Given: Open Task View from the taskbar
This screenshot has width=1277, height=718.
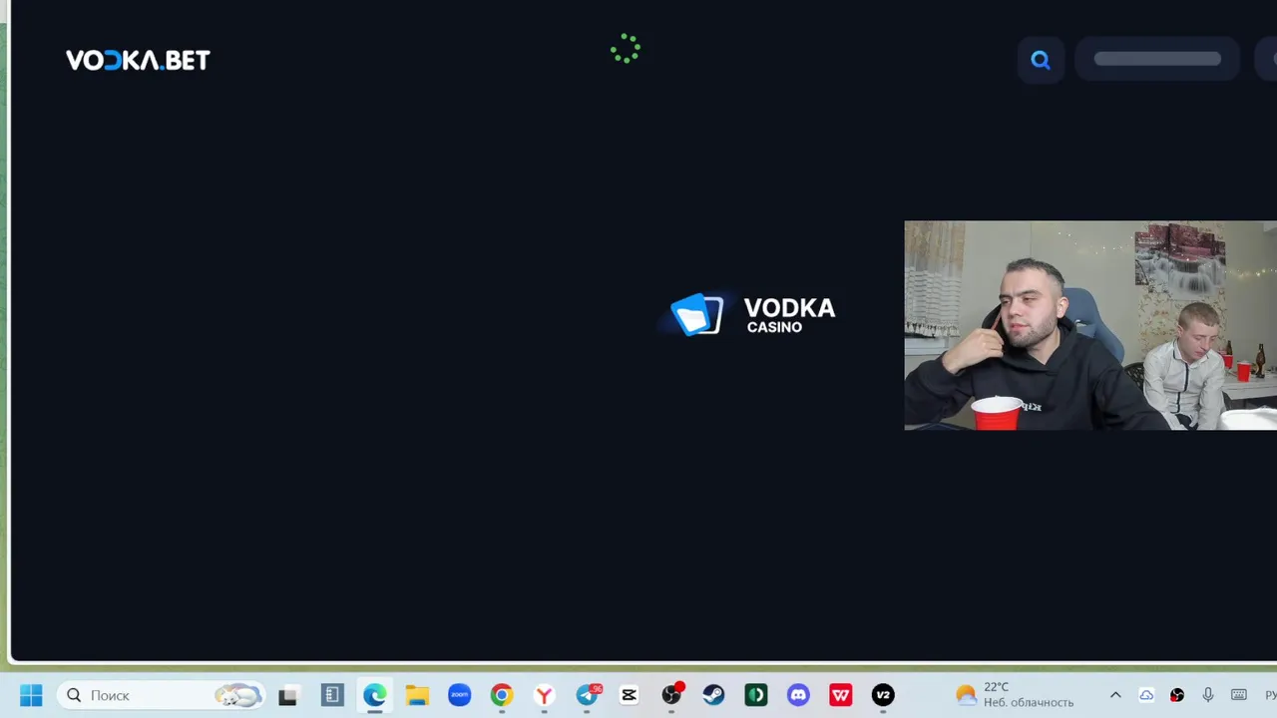Looking at the screenshot, I should point(288,695).
